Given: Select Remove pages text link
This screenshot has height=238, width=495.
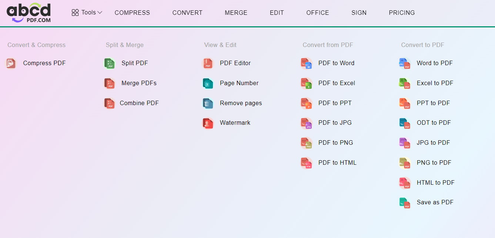Looking at the screenshot, I should pyautogui.click(x=241, y=103).
